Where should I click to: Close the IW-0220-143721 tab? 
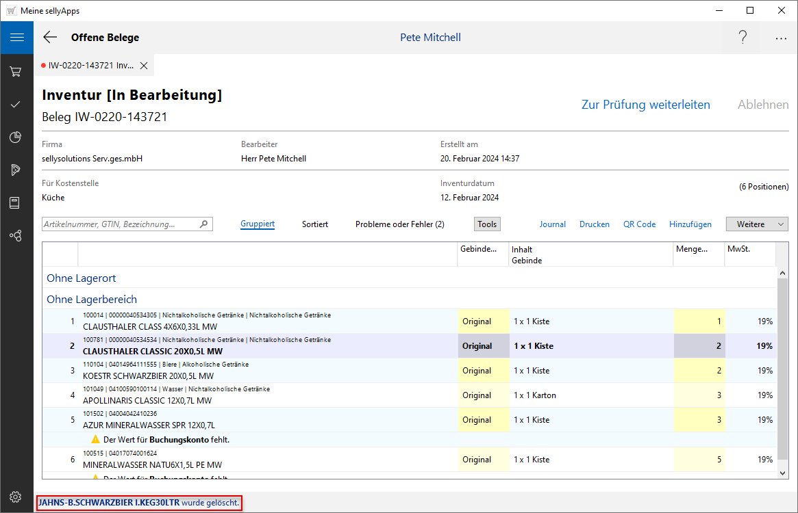coord(144,66)
